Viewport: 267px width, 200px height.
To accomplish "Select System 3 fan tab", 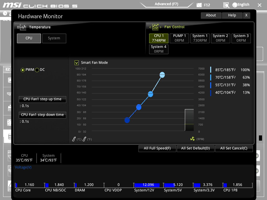I will pos(241,38).
